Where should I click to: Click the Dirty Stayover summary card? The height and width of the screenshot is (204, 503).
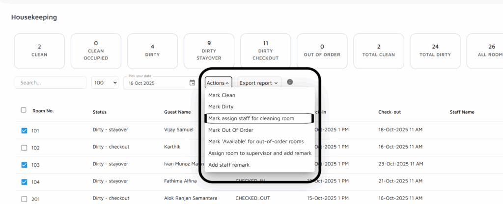pyautogui.click(x=209, y=51)
